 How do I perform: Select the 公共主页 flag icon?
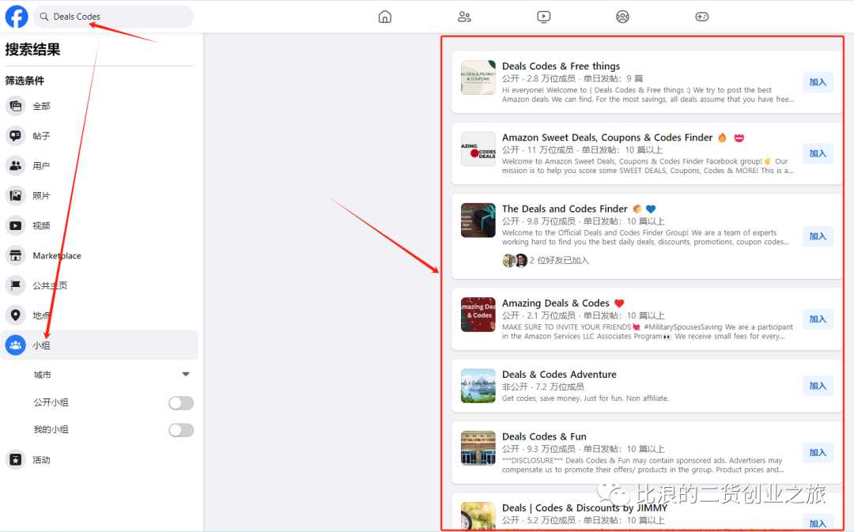coord(16,285)
